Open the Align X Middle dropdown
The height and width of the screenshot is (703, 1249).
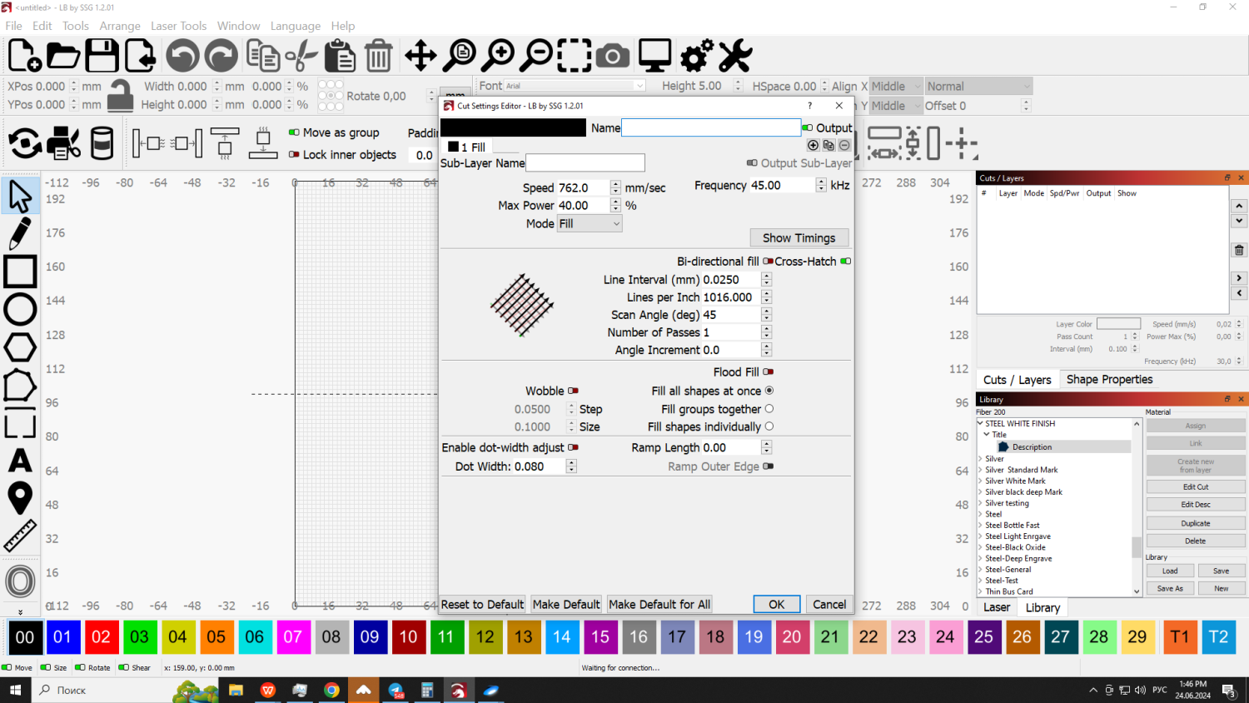[x=896, y=87]
